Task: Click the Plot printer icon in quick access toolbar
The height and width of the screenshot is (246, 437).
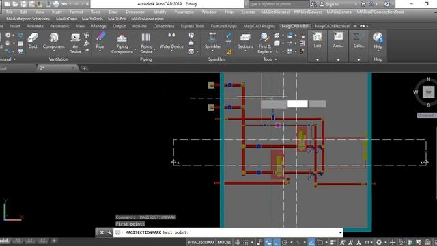Action: tap(56, 4)
